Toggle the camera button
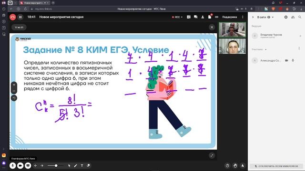Screen dimensions: 305x171 point(20,166)
